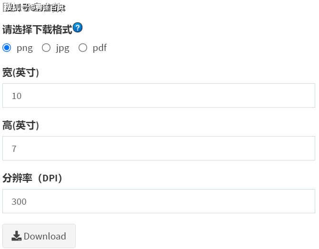Image resolution: width=319 pixels, height=249 pixels.
Task: Click the value 10 in the width box
Action: tap(17, 96)
